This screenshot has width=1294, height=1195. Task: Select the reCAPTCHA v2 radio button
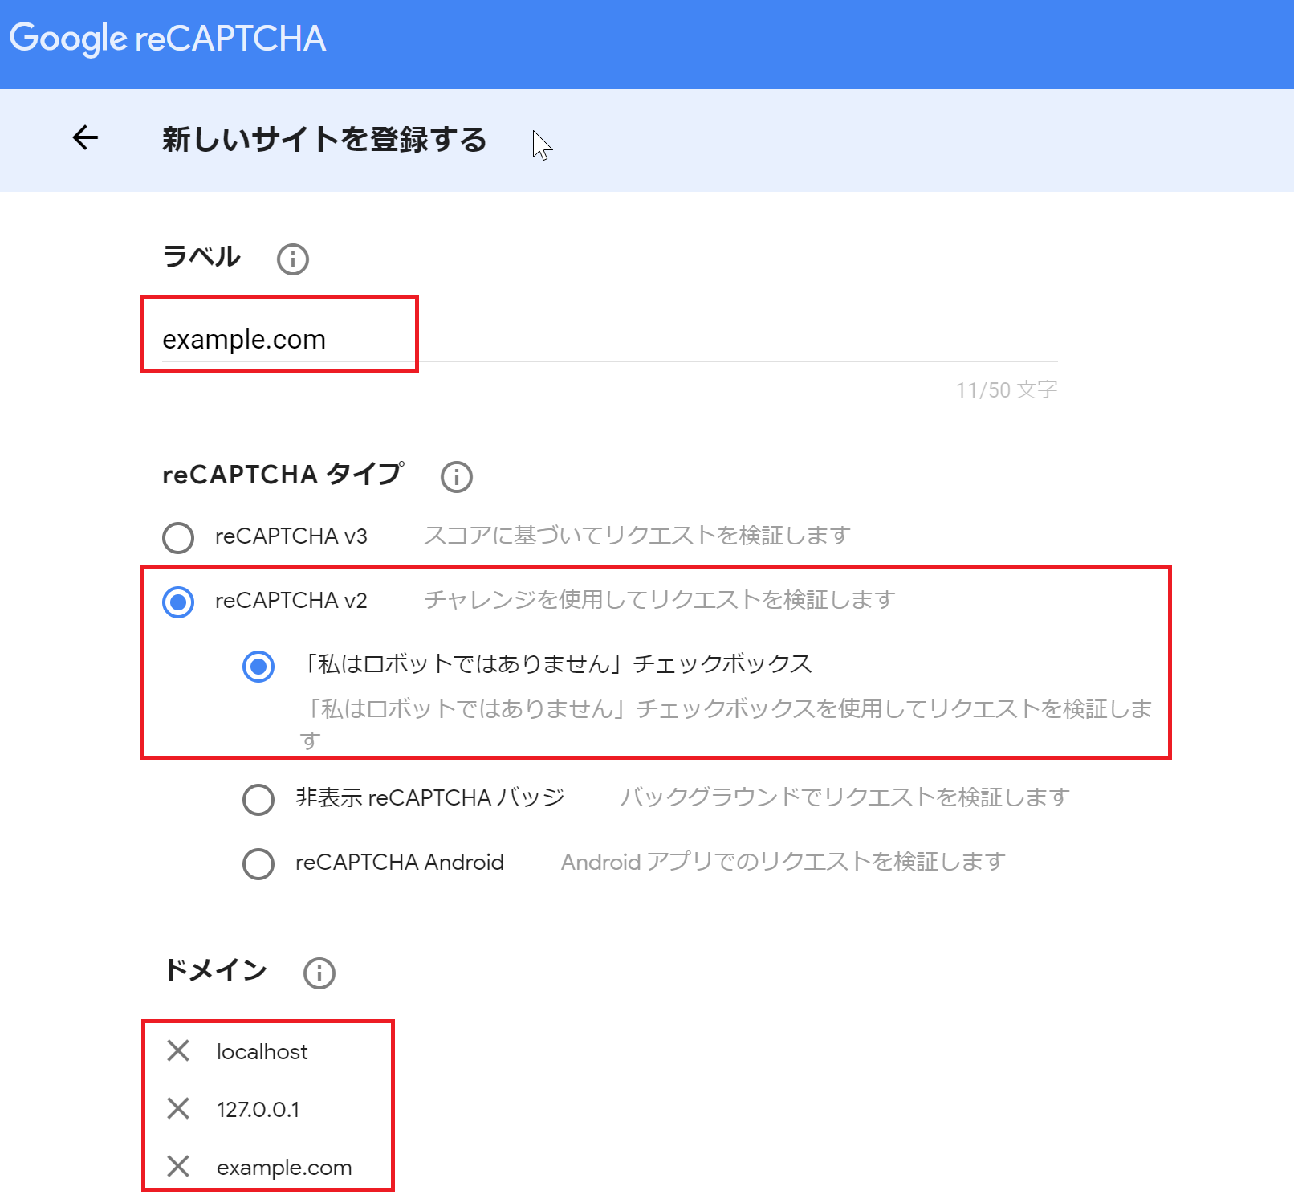tap(178, 602)
